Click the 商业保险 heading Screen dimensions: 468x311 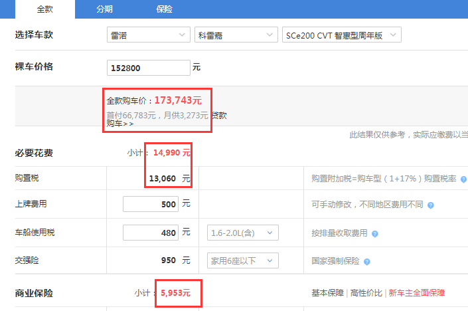[34, 293]
